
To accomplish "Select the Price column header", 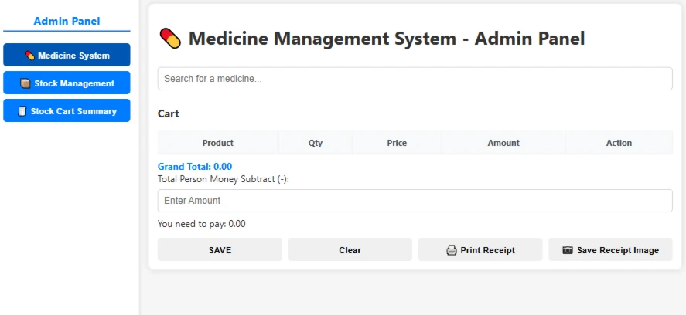I will [x=397, y=143].
